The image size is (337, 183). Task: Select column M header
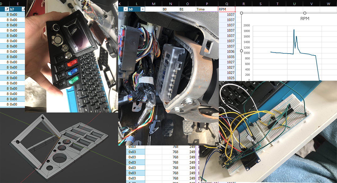[x=154, y=4]
